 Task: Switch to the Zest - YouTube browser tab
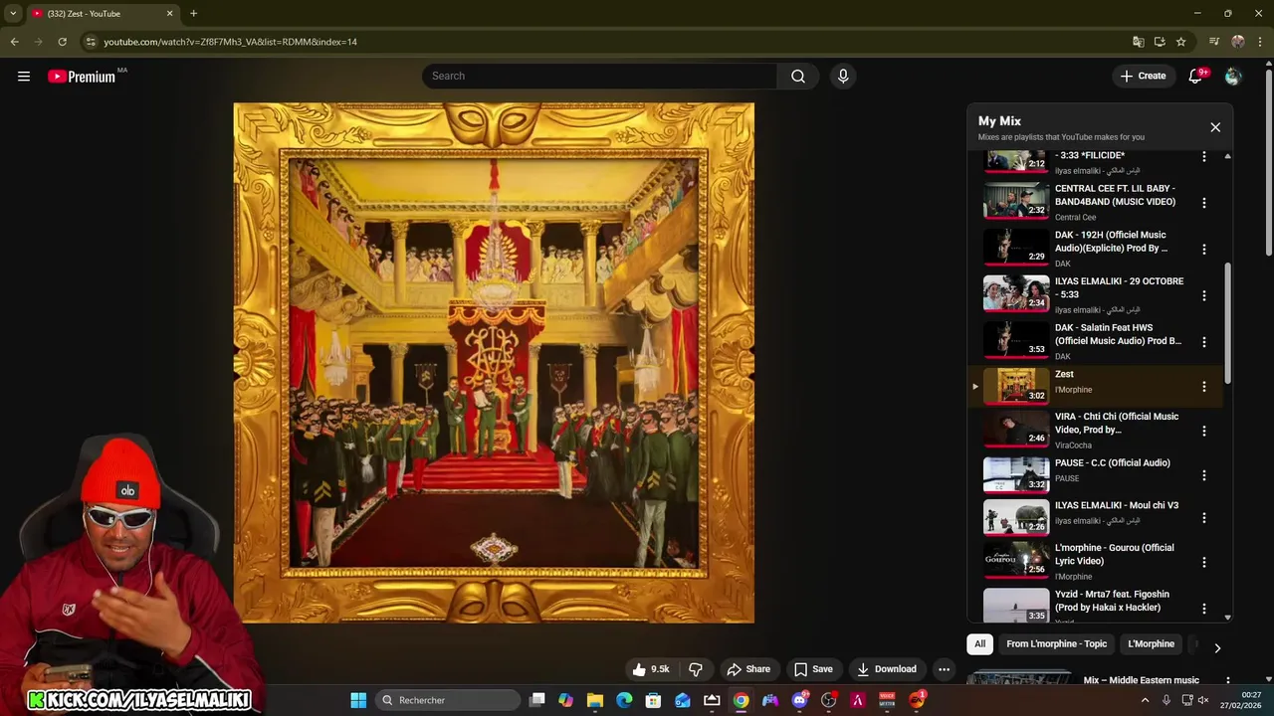[x=102, y=14]
